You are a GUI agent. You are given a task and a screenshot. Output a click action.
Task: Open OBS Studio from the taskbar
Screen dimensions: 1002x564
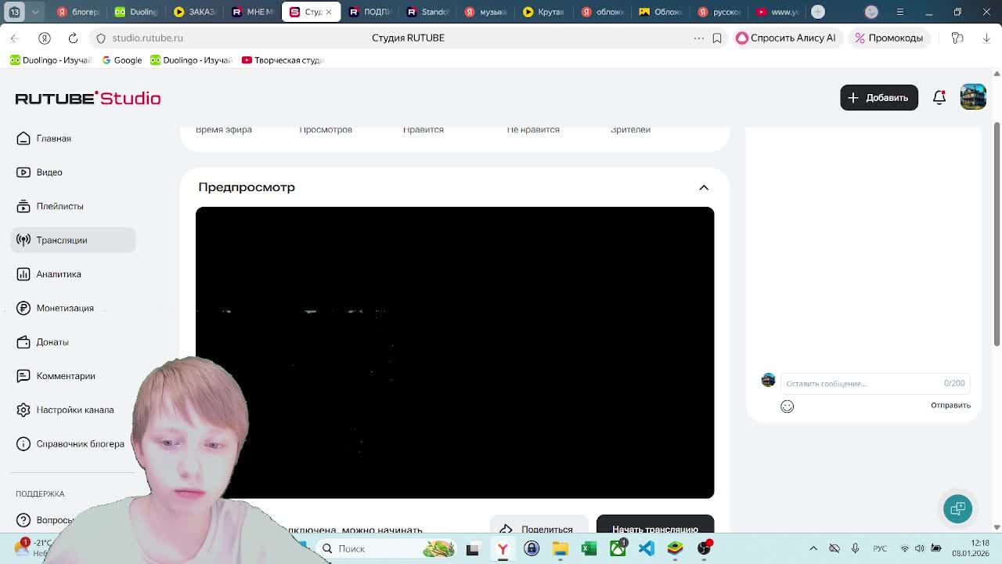coord(704,549)
